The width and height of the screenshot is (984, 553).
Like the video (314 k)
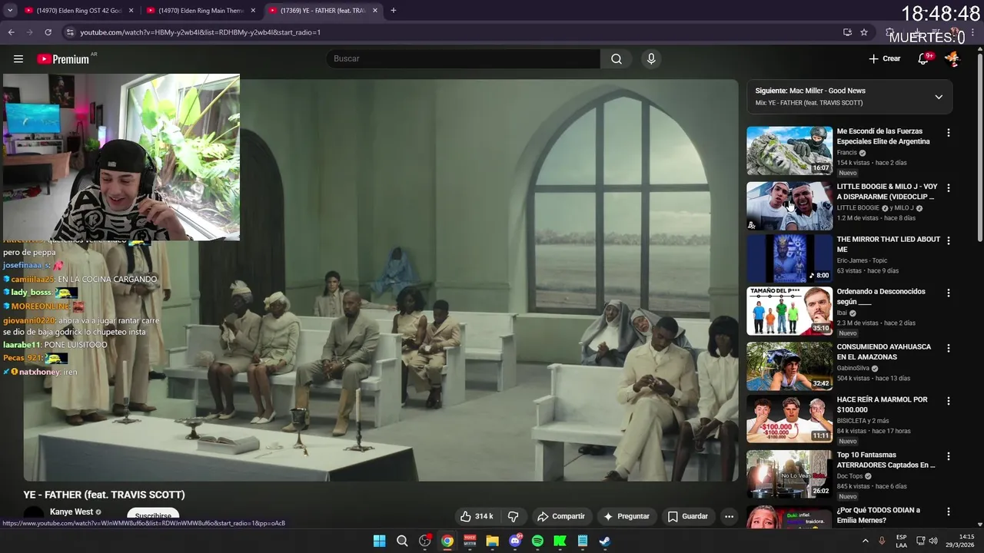(x=477, y=516)
